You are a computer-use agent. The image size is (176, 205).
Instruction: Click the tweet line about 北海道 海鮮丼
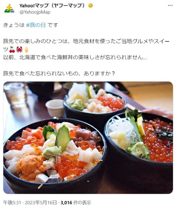(x=75, y=57)
